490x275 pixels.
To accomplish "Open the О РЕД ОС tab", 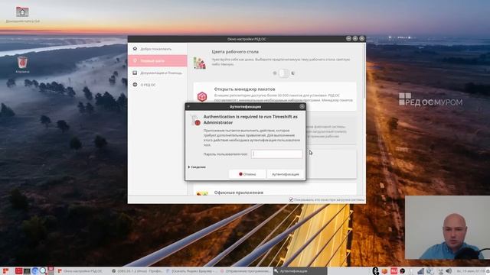I will (158, 85).
